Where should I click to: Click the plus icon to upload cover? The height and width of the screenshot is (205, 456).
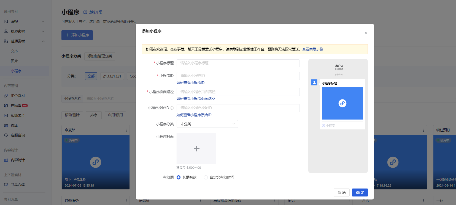click(x=196, y=149)
